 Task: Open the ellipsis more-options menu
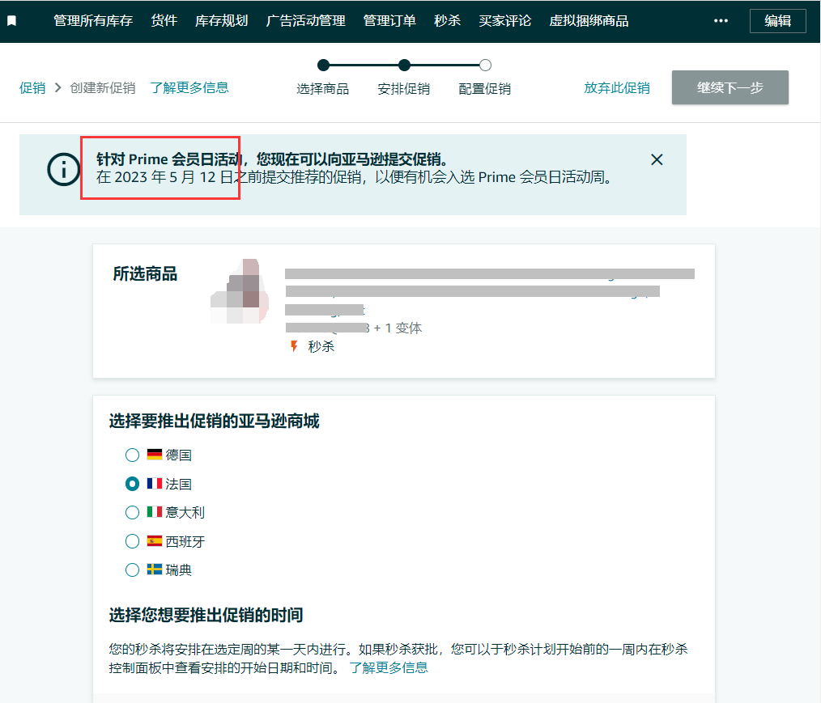721,20
